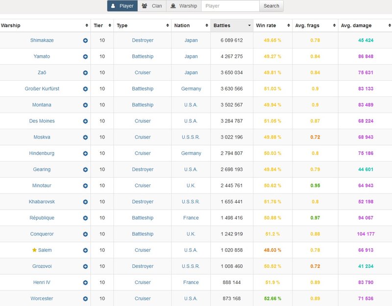
Task: Focus the Player search input field
Action: [230, 6]
